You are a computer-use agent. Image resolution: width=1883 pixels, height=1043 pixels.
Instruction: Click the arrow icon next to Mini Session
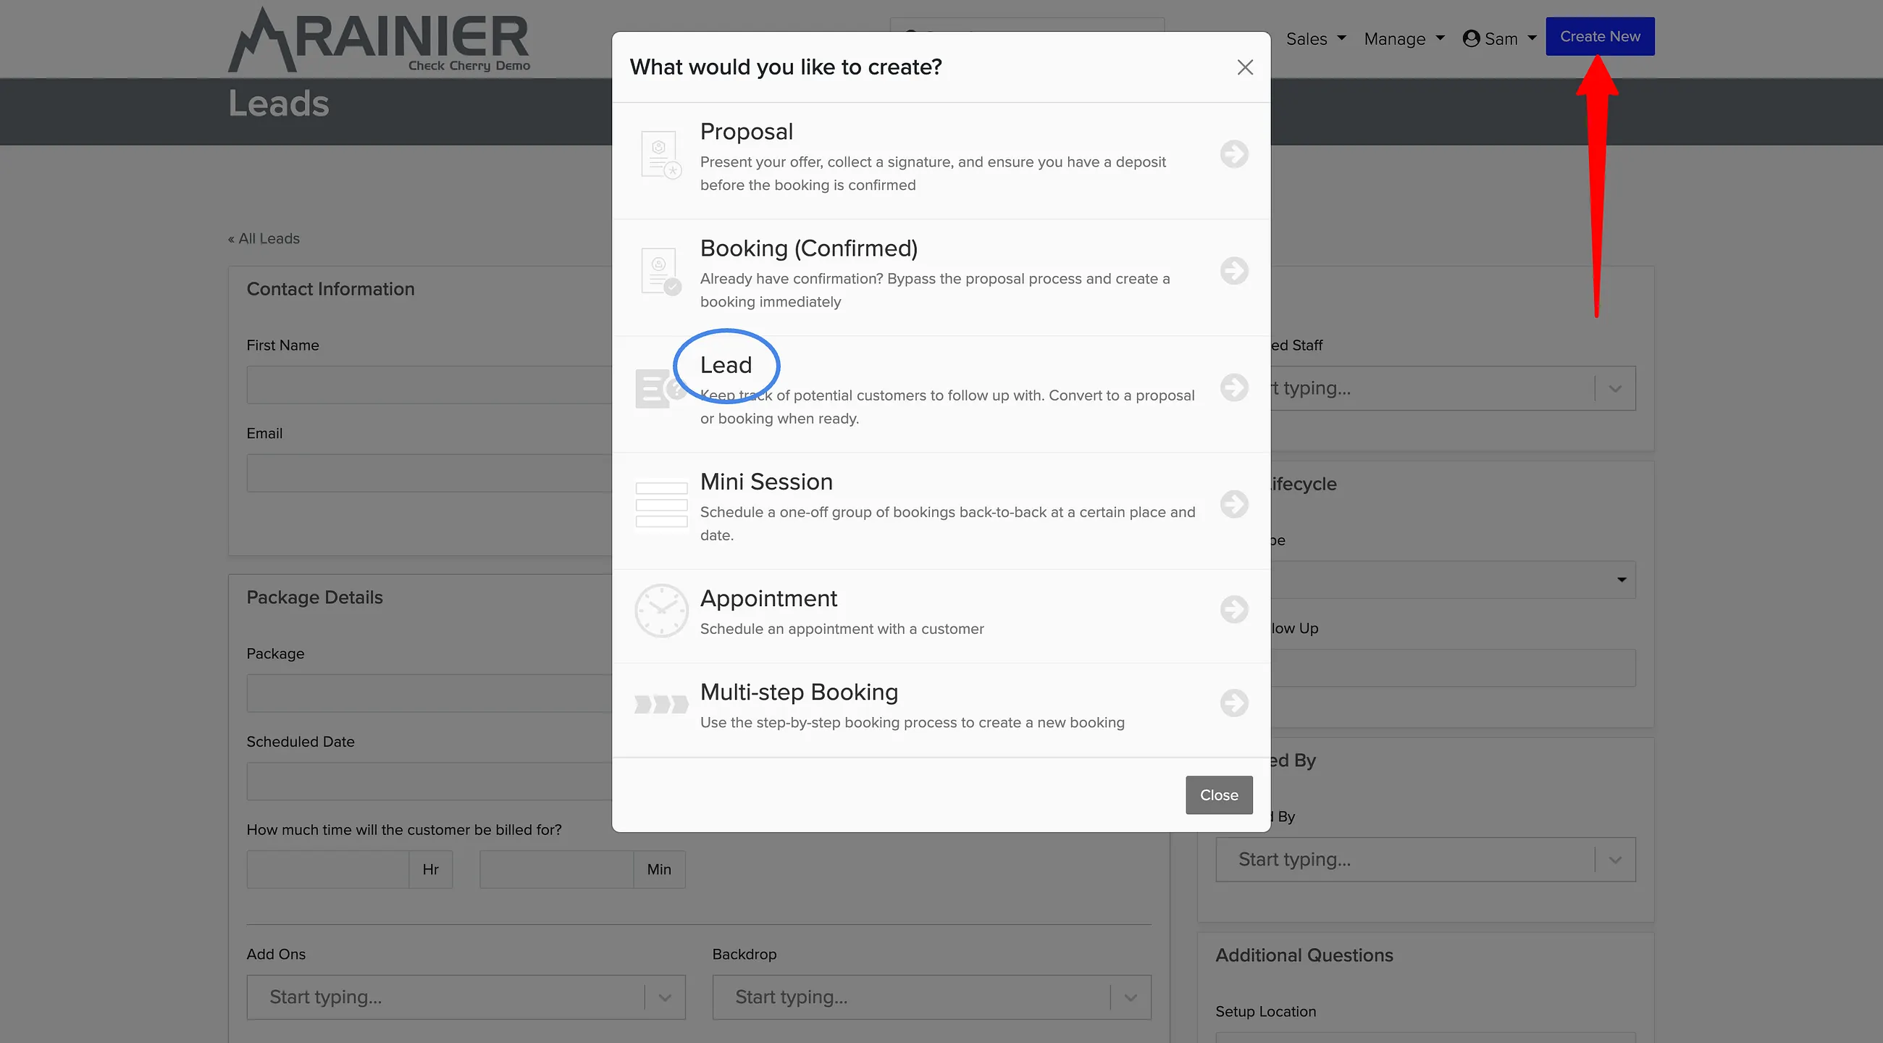1234,504
